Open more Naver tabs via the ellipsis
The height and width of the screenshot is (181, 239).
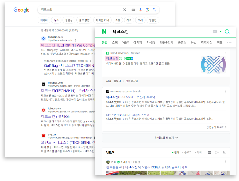point(229,42)
